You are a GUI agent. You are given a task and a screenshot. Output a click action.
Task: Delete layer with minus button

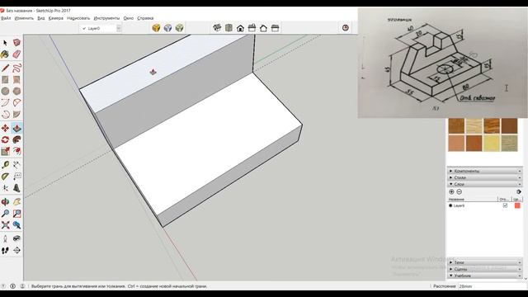[460, 192]
